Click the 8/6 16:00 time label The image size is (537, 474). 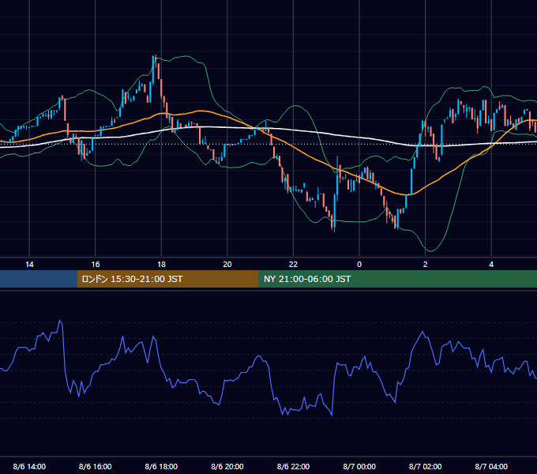coord(96,466)
